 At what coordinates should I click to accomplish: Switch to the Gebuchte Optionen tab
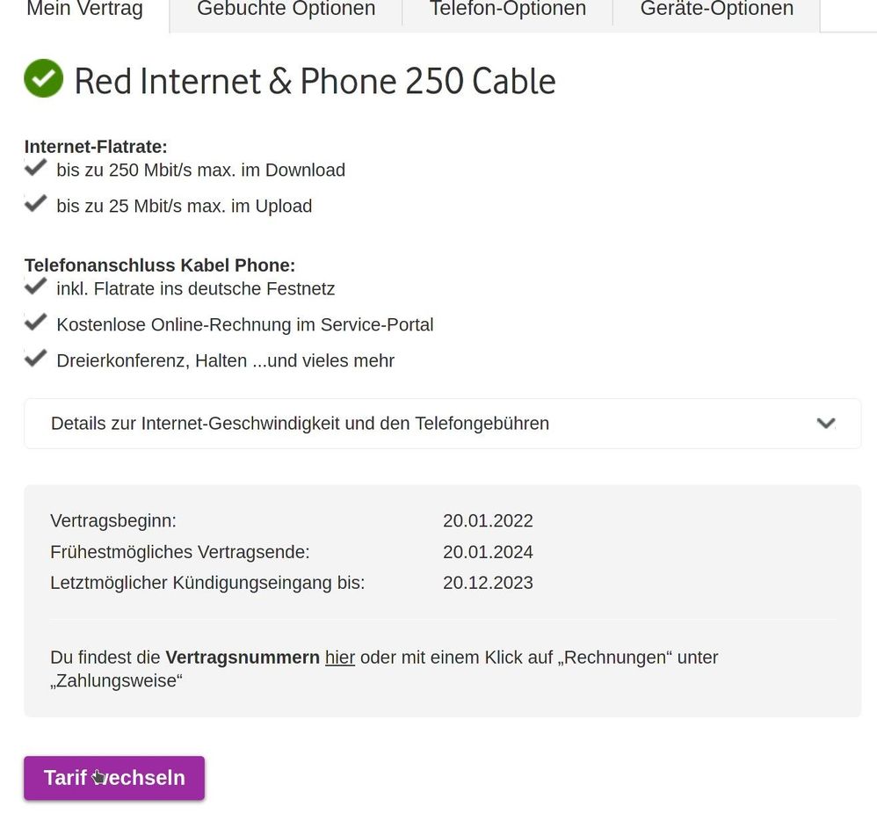tap(286, 10)
